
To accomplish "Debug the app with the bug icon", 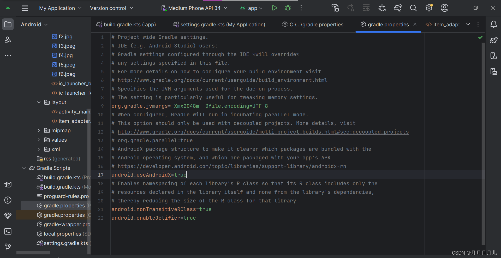I will [x=288, y=8].
